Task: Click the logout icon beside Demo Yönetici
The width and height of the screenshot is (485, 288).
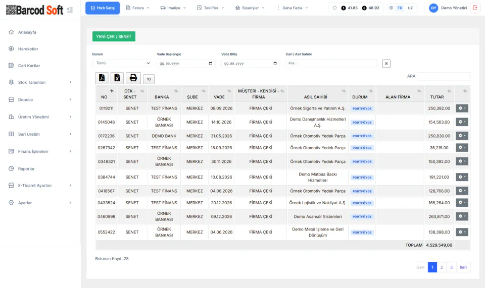Action: 475,8
